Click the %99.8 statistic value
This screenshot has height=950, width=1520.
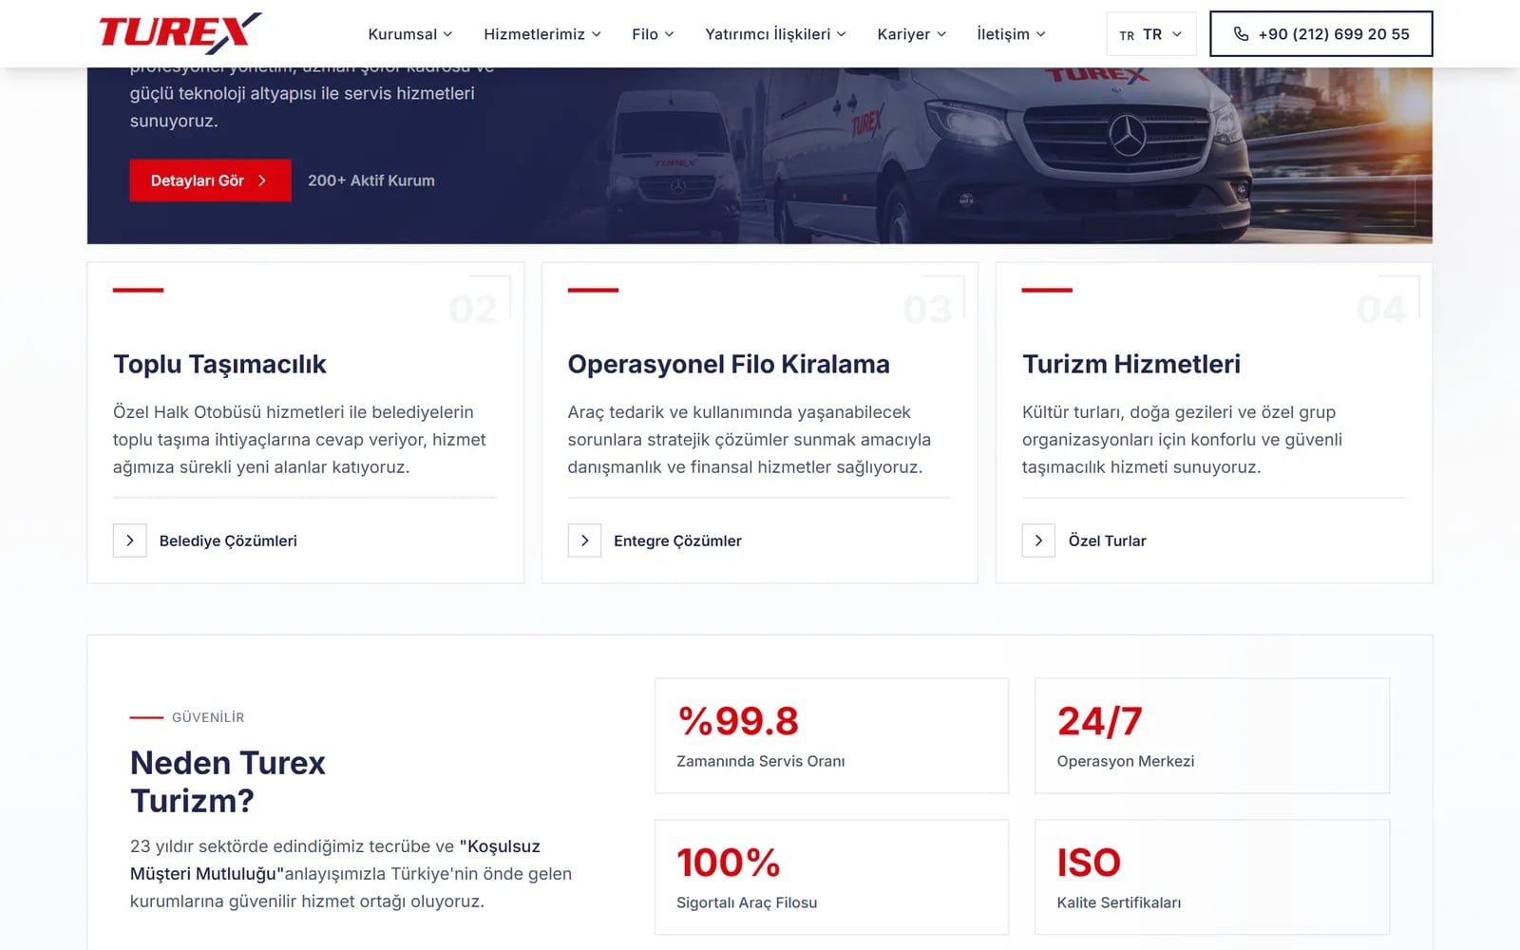(x=738, y=721)
